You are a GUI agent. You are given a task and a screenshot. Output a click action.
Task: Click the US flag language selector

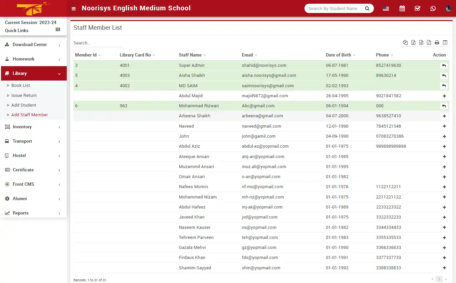coord(386,8)
